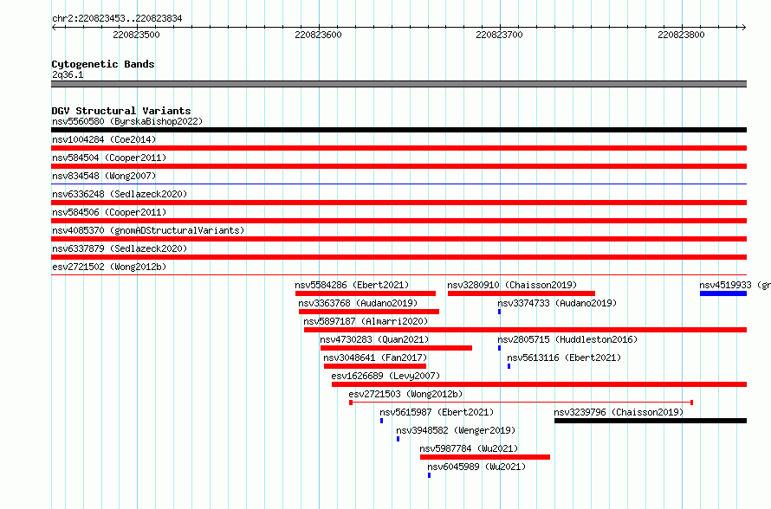Click the nsv5560580 (ByrskaBishop2022) label
Screen dimensions: 771x509
127,121
